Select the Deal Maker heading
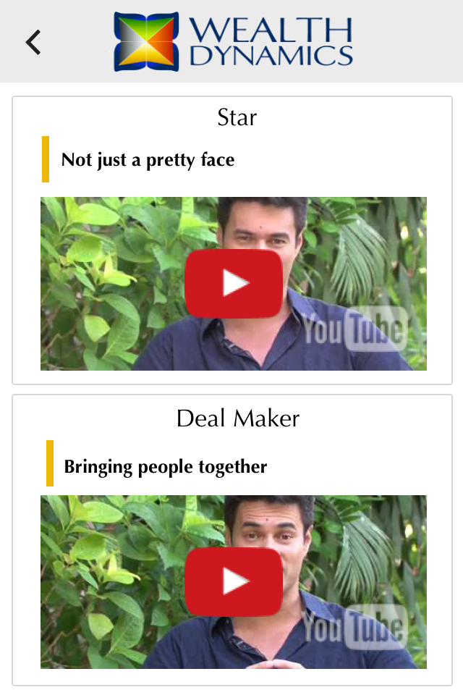The width and height of the screenshot is (463, 695). pyautogui.click(x=238, y=418)
